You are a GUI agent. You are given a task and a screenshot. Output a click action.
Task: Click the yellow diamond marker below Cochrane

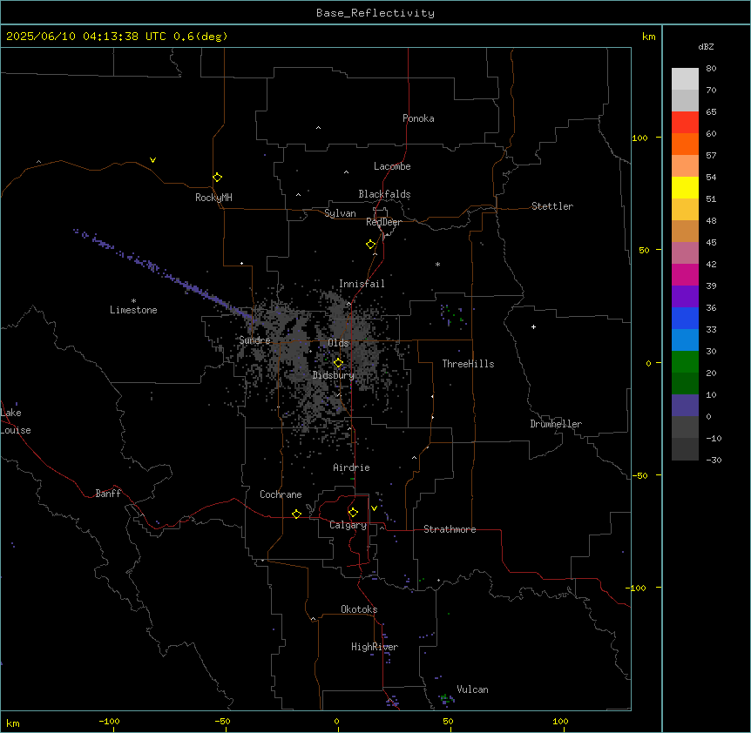click(296, 514)
